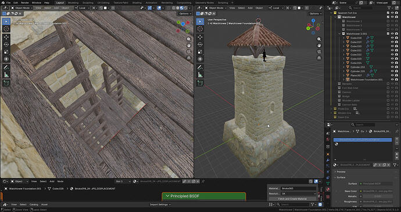This screenshot has width=401, height=212.
Task: Open the Window menu
Action: click(37, 2)
